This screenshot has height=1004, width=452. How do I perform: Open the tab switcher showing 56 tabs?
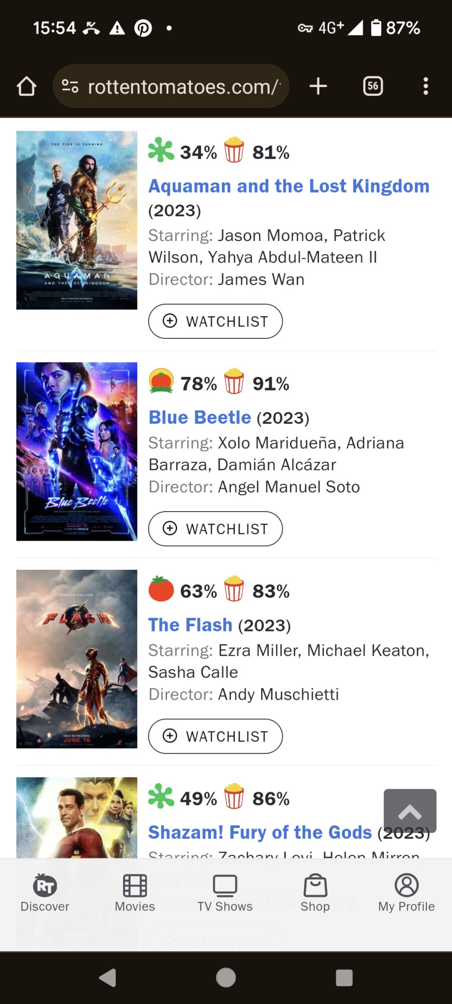pos(373,86)
